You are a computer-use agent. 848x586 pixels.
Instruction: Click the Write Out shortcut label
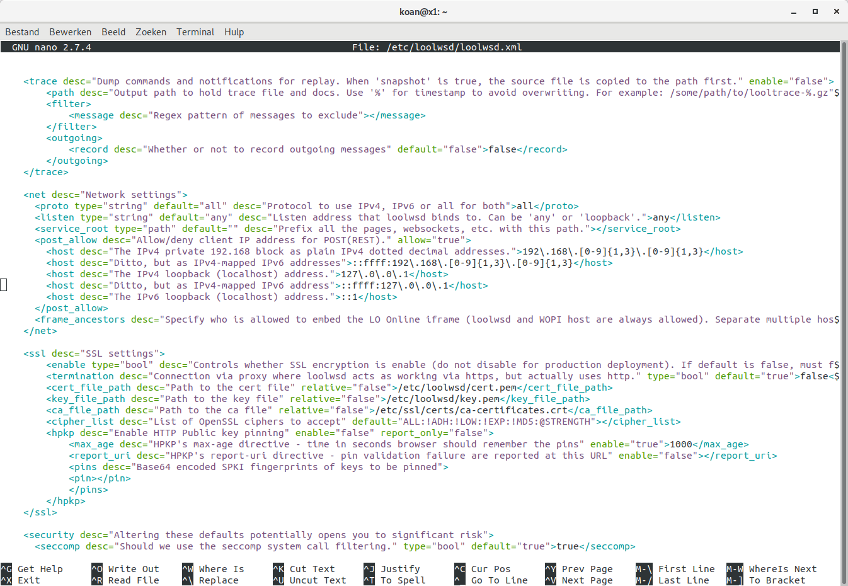click(x=134, y=569)
